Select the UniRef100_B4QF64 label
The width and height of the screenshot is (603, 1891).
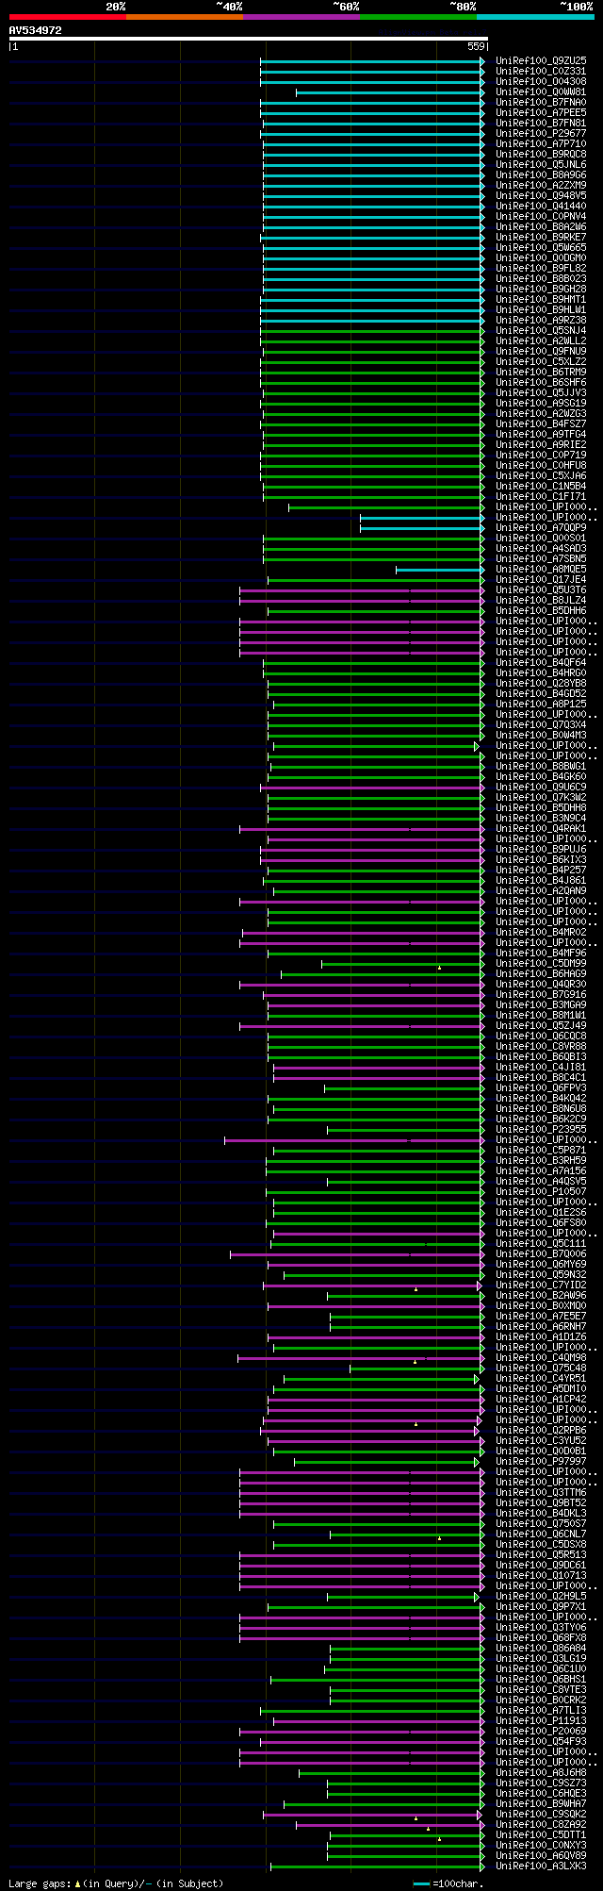click(541, 662)
